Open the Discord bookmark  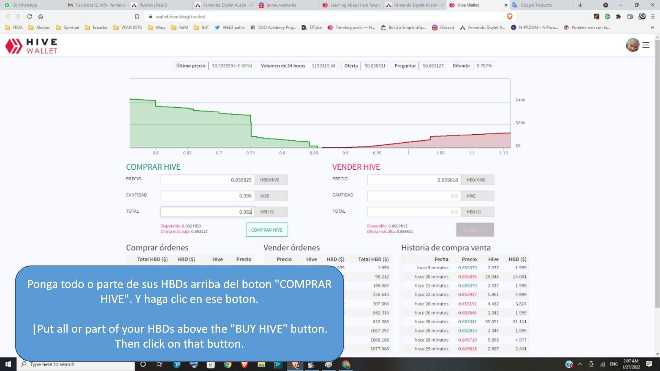coord(443,27)
